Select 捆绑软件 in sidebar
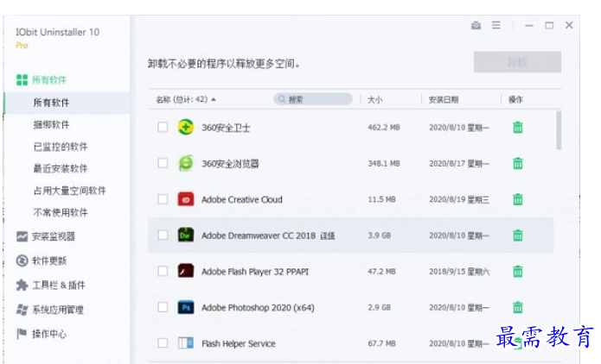The height and width of the screenshot is (364, 601). tap(51, 125)
